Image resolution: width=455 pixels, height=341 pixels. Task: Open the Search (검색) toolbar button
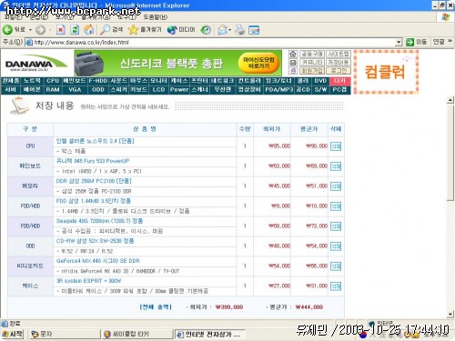point(111,29)
